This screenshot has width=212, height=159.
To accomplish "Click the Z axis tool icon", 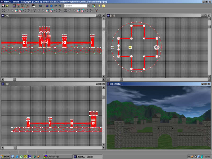I will (x=65, y=11).
